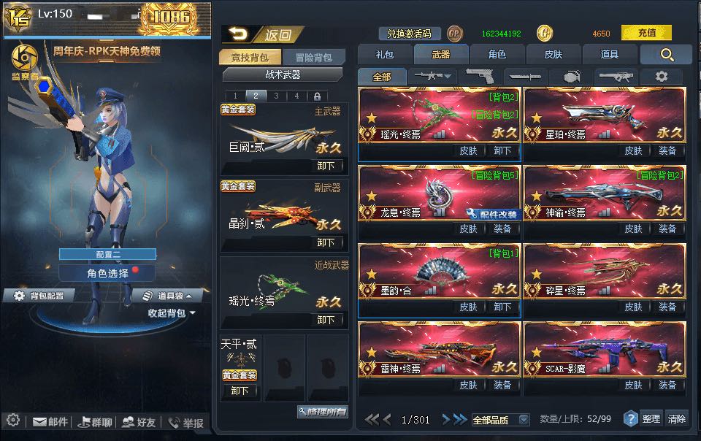Click 返回 to go back
Viewport: 701px width, 441px height.
(x=263, y=34)
